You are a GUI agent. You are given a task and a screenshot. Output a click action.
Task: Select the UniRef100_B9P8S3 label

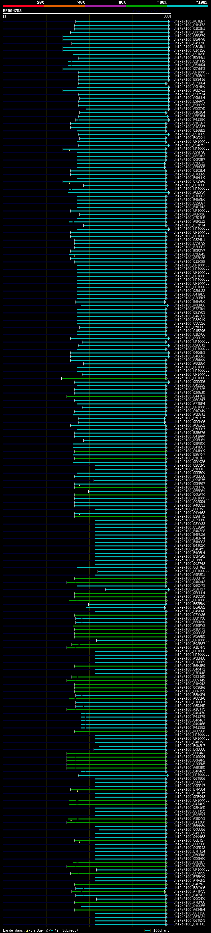coord(189,782)
